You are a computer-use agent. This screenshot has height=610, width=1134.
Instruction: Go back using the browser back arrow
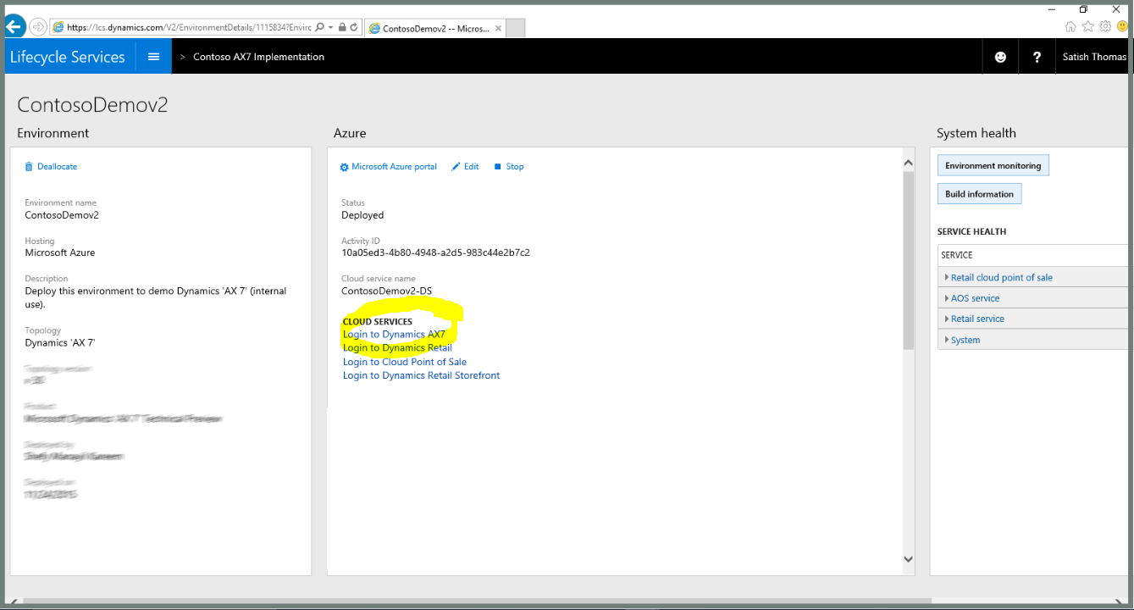14,26
